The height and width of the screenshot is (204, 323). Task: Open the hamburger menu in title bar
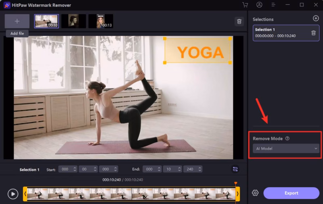pos(273,5)
